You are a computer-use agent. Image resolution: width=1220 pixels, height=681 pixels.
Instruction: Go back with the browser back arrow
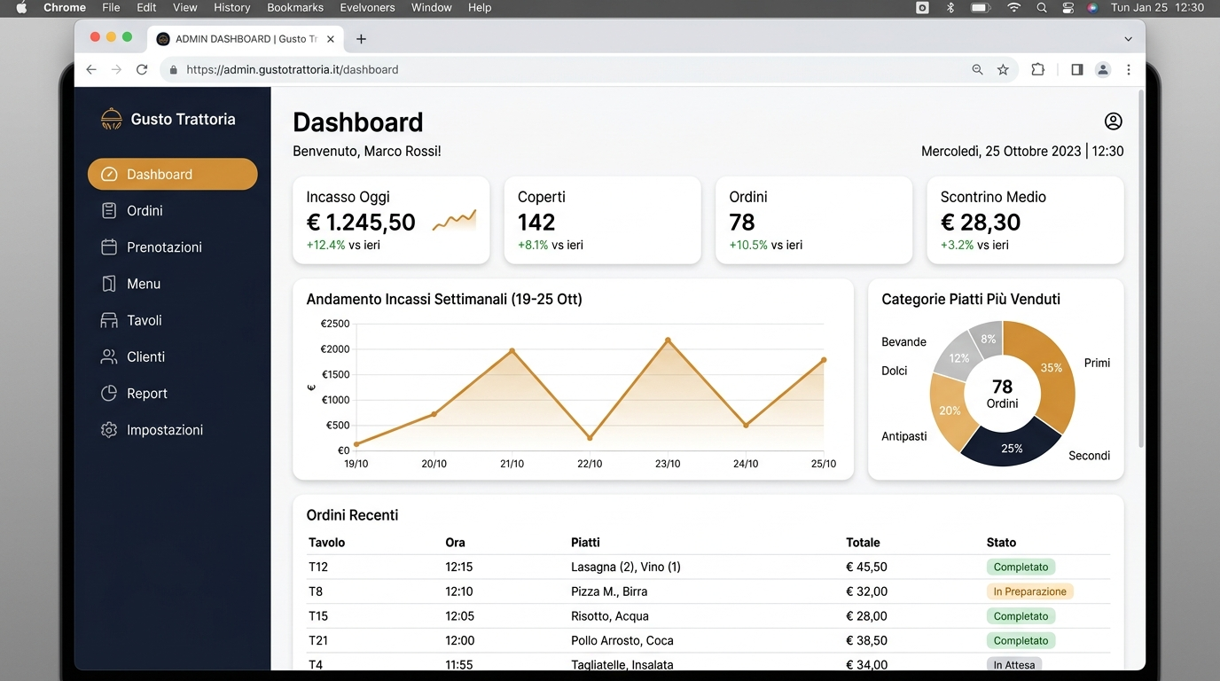[90, 69]
